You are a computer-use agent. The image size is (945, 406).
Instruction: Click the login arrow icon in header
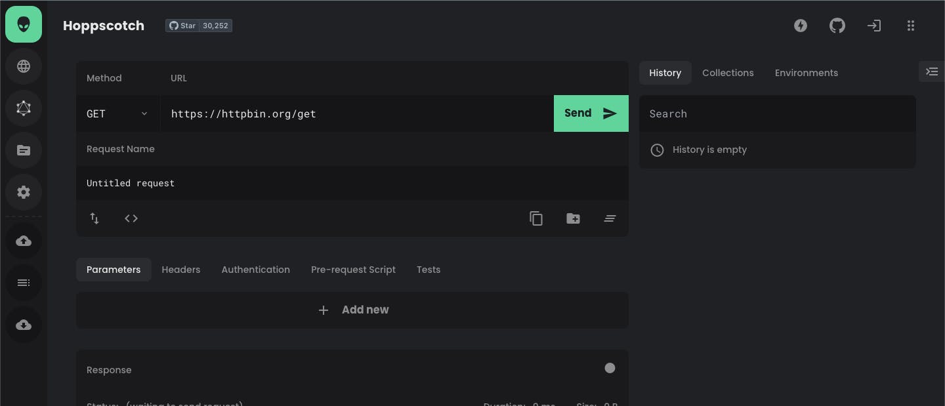point(873,26)
